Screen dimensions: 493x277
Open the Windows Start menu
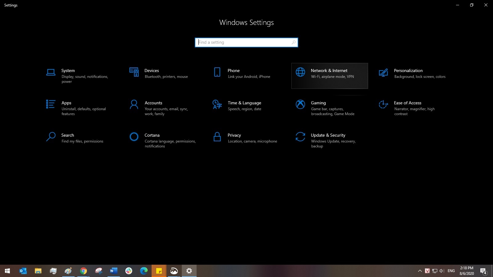[x=7, y=271]
